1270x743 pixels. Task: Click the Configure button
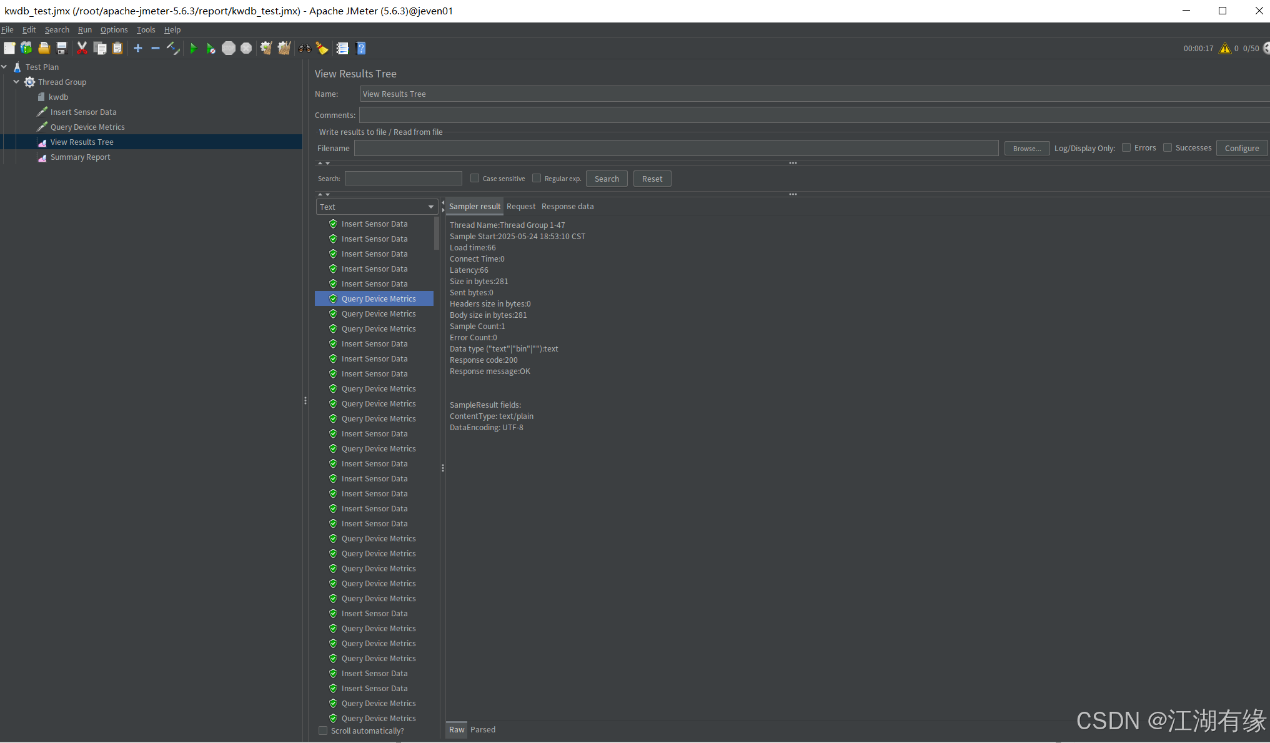point(1241,148)
